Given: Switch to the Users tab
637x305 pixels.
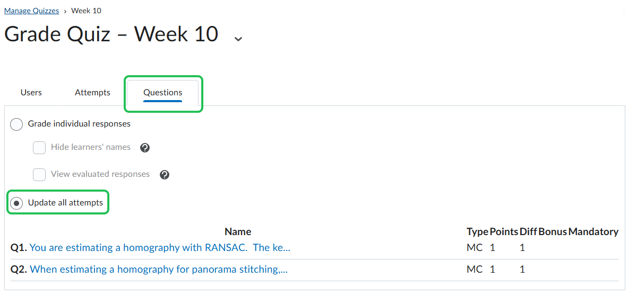Looking at the screenshot, I should pos(31,93).
